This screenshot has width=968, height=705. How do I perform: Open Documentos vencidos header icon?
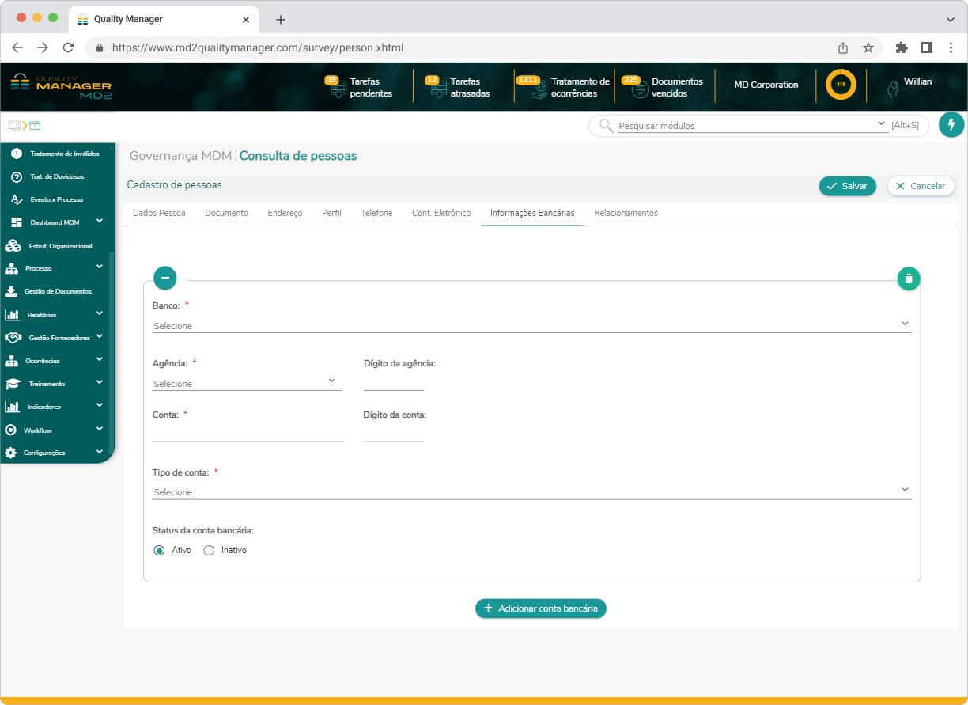point(640,89)
